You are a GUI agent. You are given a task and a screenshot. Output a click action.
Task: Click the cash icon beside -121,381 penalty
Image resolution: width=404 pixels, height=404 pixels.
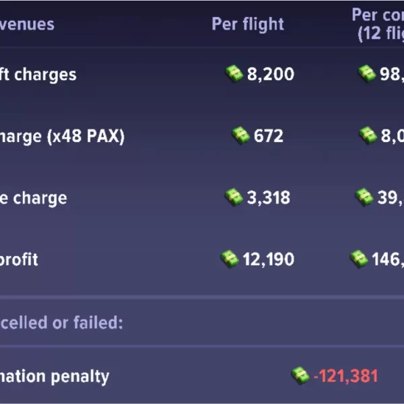click(300, 375)
